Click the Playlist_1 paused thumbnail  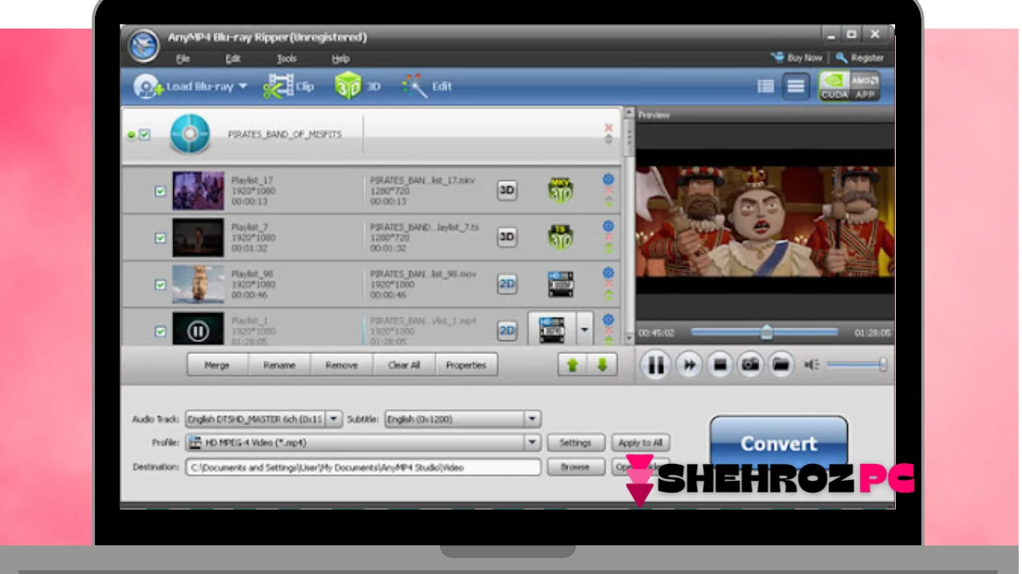click(x=198, y=329)
